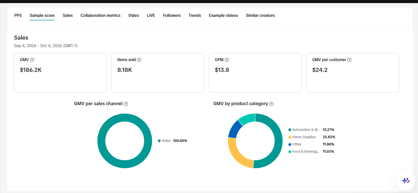Screen dimensions: 418x193
Task: Click GMV by product category help icon
Action: pyautogui.click(x=271, y=104)
